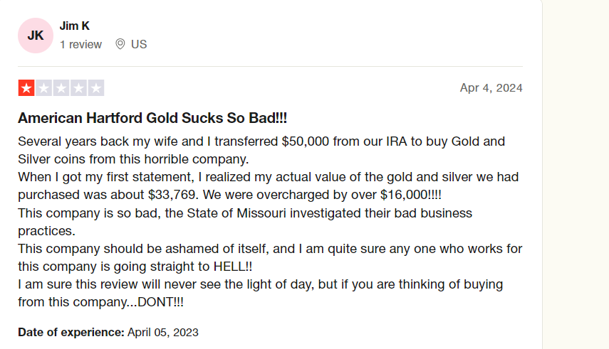
Task: Click the line 'This company should be ashamed'
Action: (x=270, y=257)
